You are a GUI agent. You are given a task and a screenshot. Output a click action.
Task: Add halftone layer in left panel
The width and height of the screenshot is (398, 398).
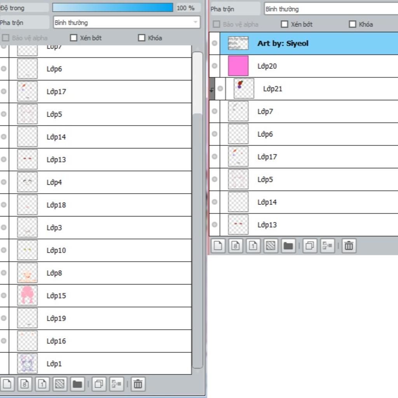(x=59, y=384)
